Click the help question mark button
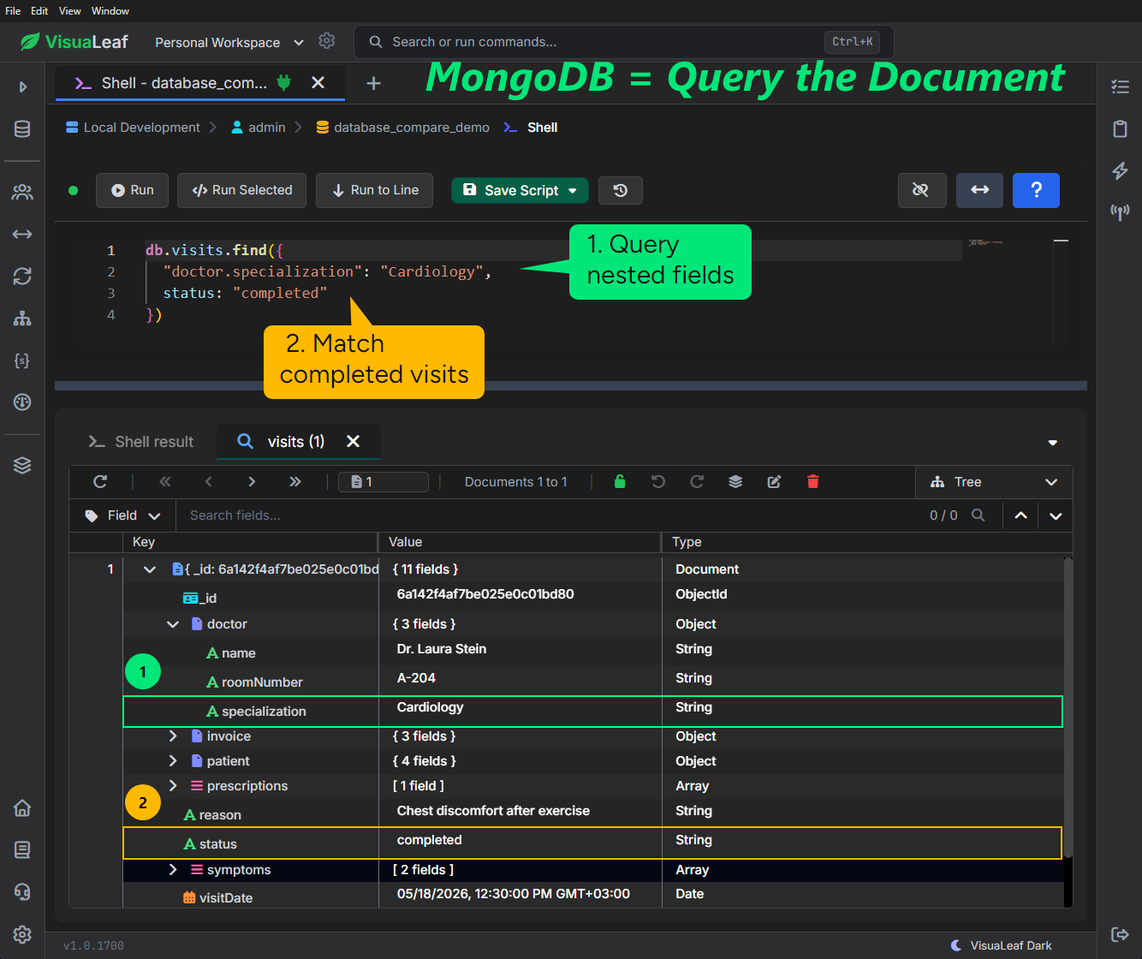Image resolution: width=1142 pixels, height=959 pixels. (x=1036, y=190)
